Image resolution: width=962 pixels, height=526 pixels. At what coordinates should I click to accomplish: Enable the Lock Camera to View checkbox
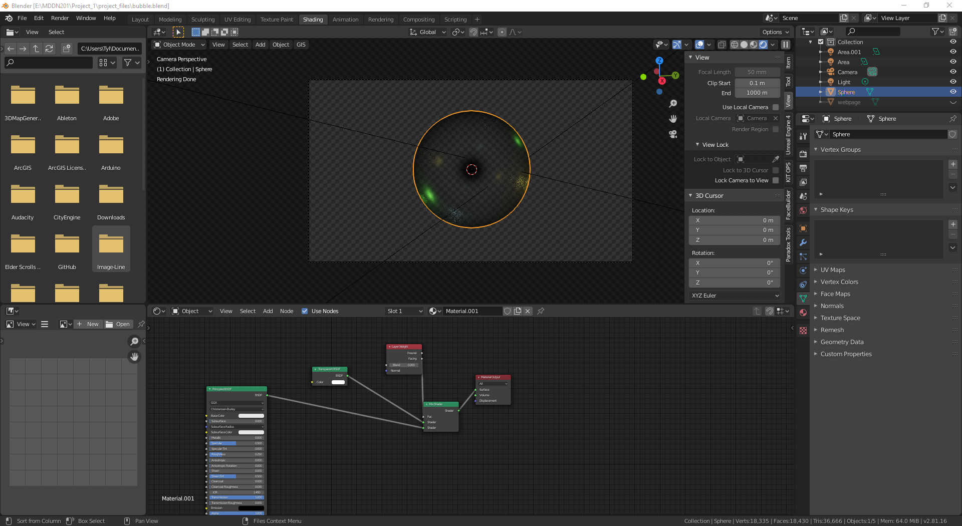(x=776, y=180)
